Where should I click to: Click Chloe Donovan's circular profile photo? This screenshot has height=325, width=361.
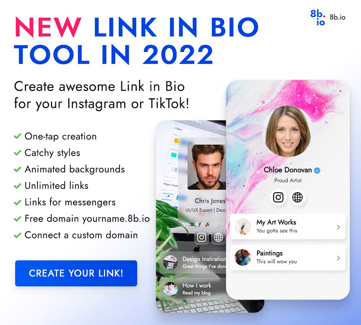pos(288,131)
